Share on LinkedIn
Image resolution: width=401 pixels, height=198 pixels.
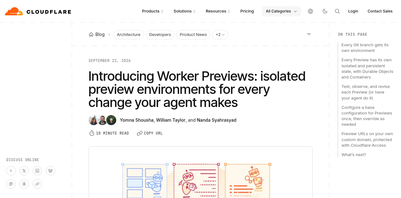tap(37, 171)
